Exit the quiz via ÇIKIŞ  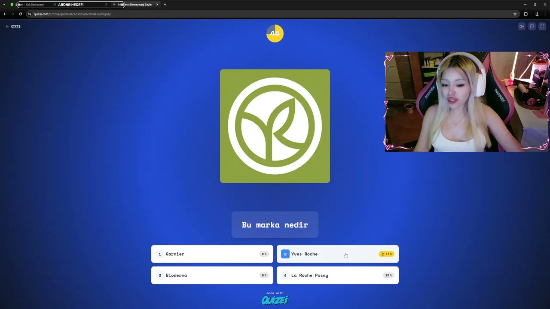tap(13, 27)
